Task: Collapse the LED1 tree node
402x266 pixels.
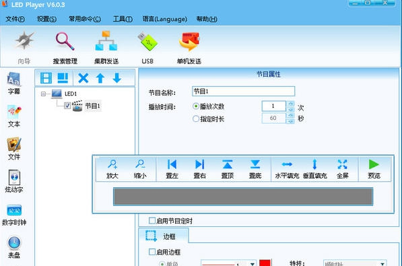Action: (43, 94)
